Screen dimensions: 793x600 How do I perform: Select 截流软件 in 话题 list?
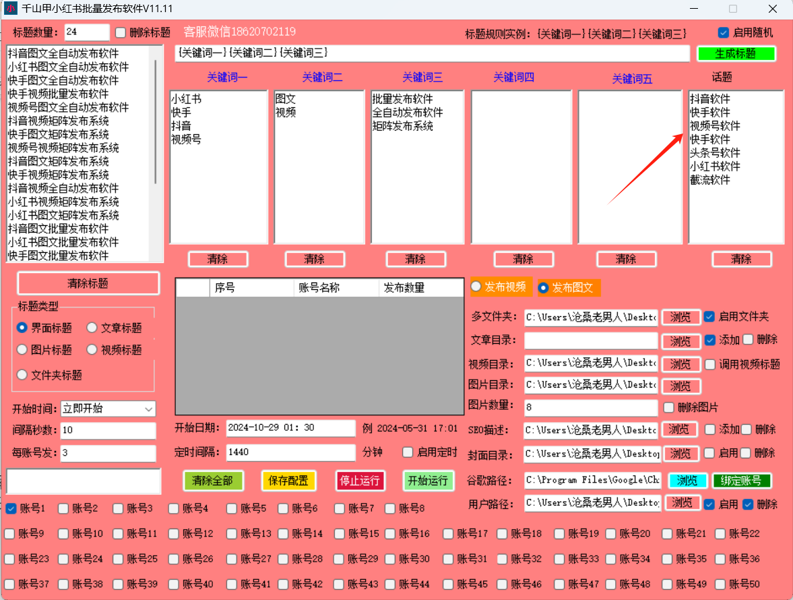(x=710, y=179)
